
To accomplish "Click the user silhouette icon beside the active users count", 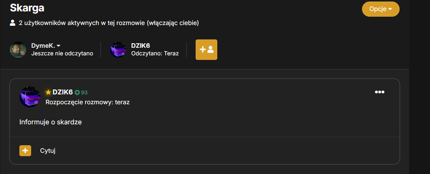I will 12,23.
